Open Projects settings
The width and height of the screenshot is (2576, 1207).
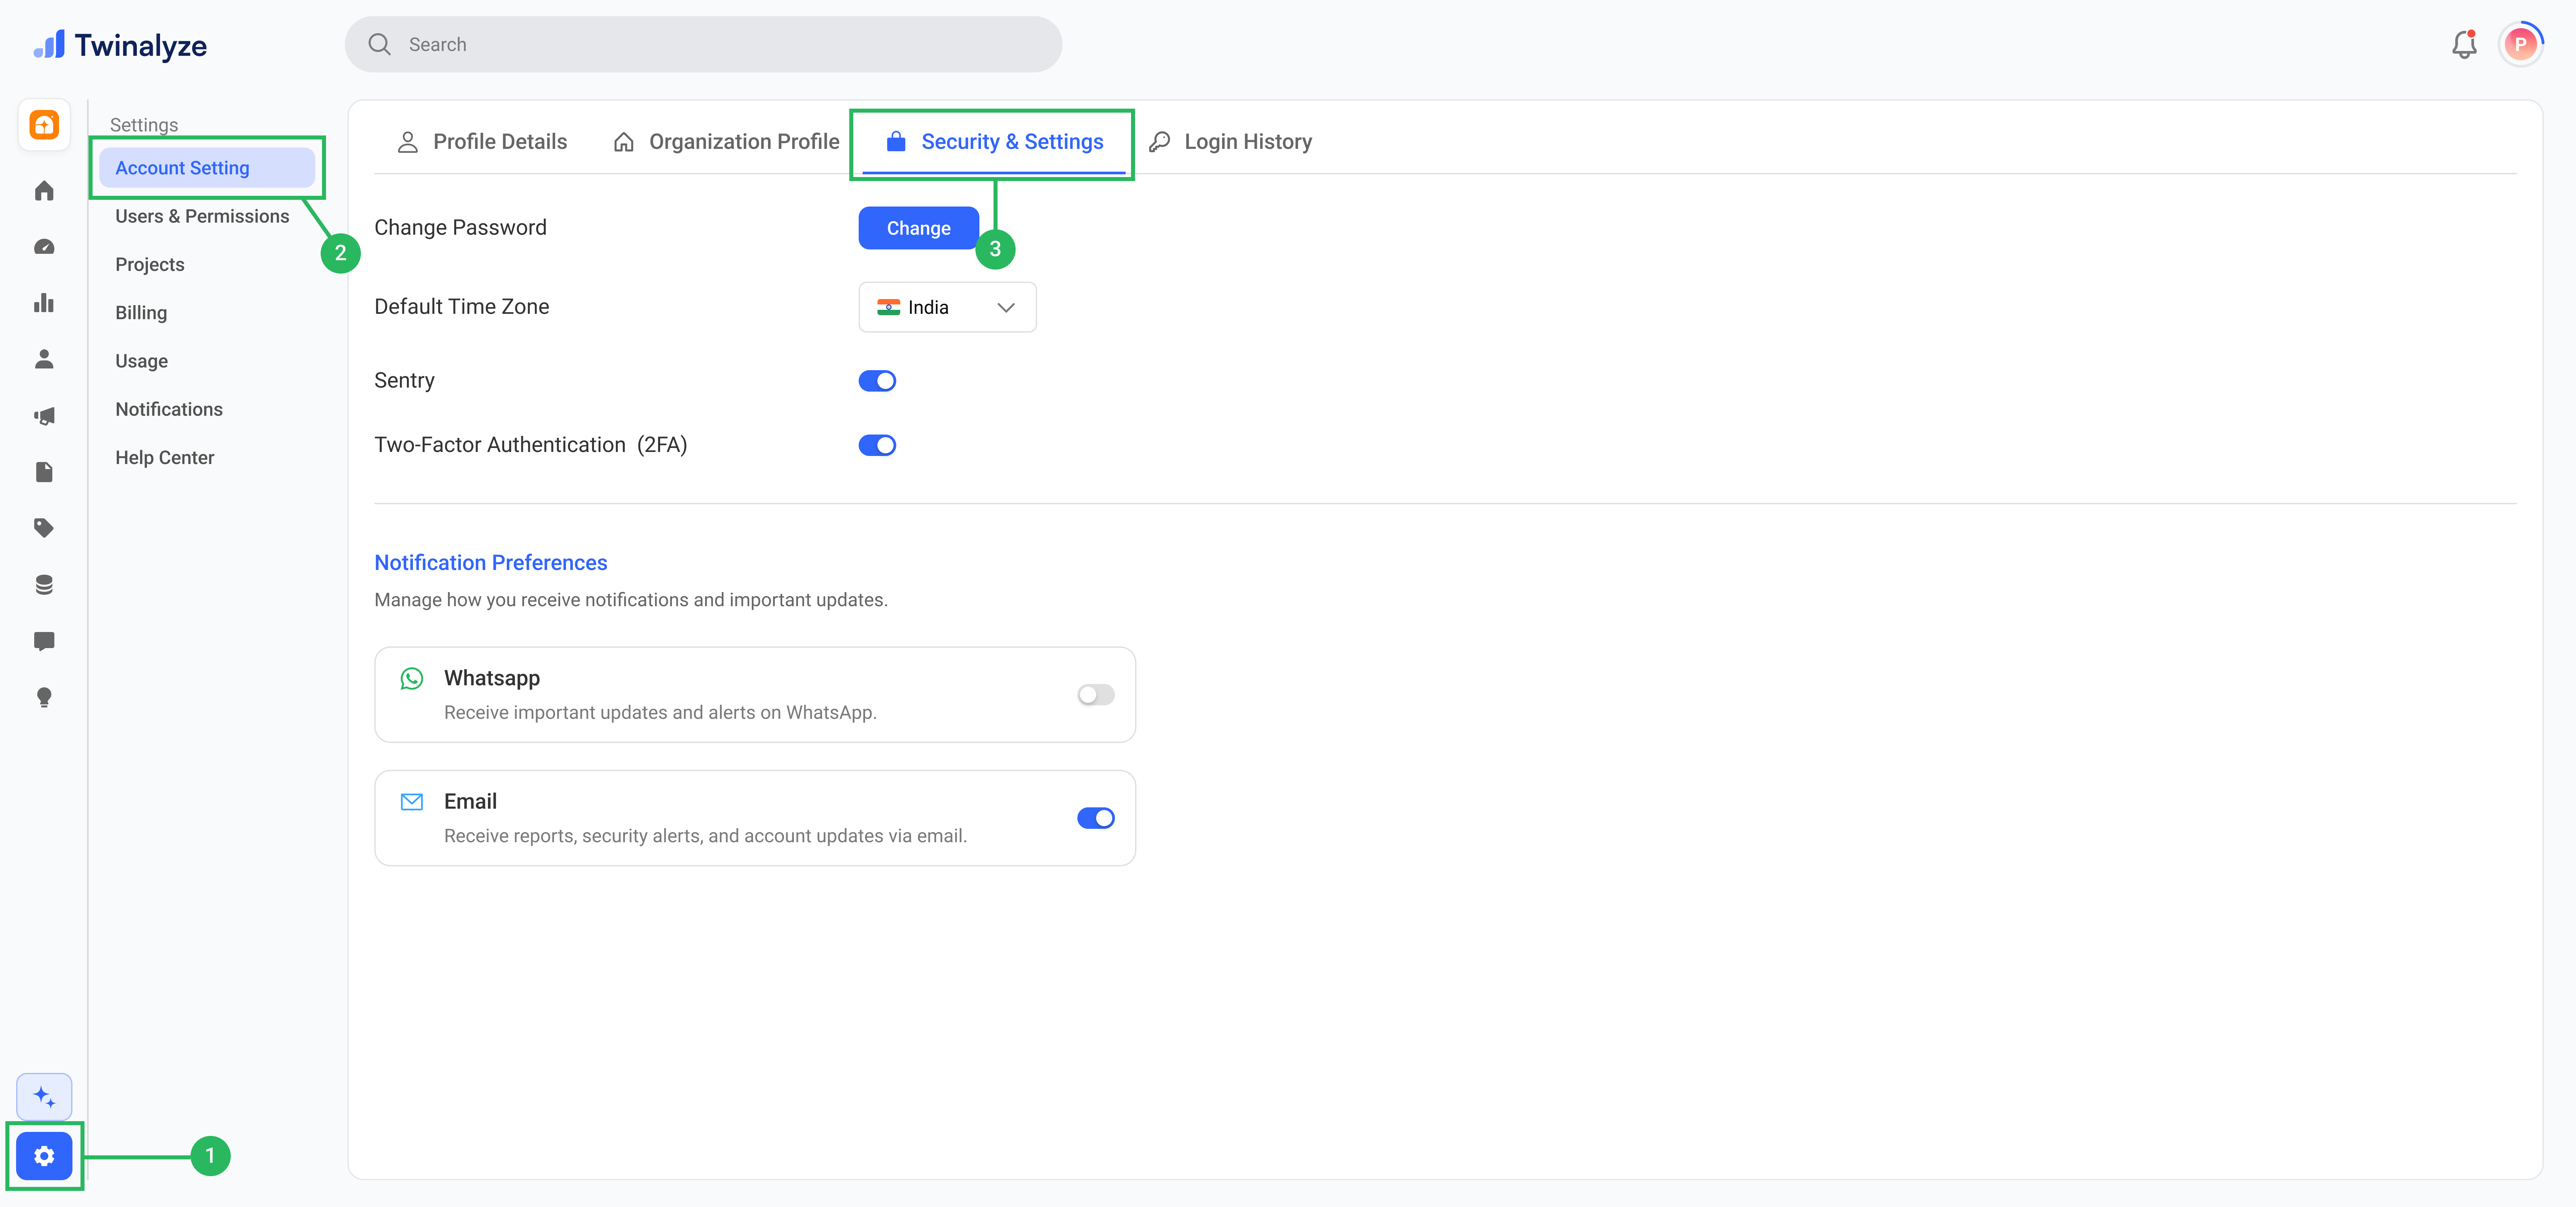point(150,265)
